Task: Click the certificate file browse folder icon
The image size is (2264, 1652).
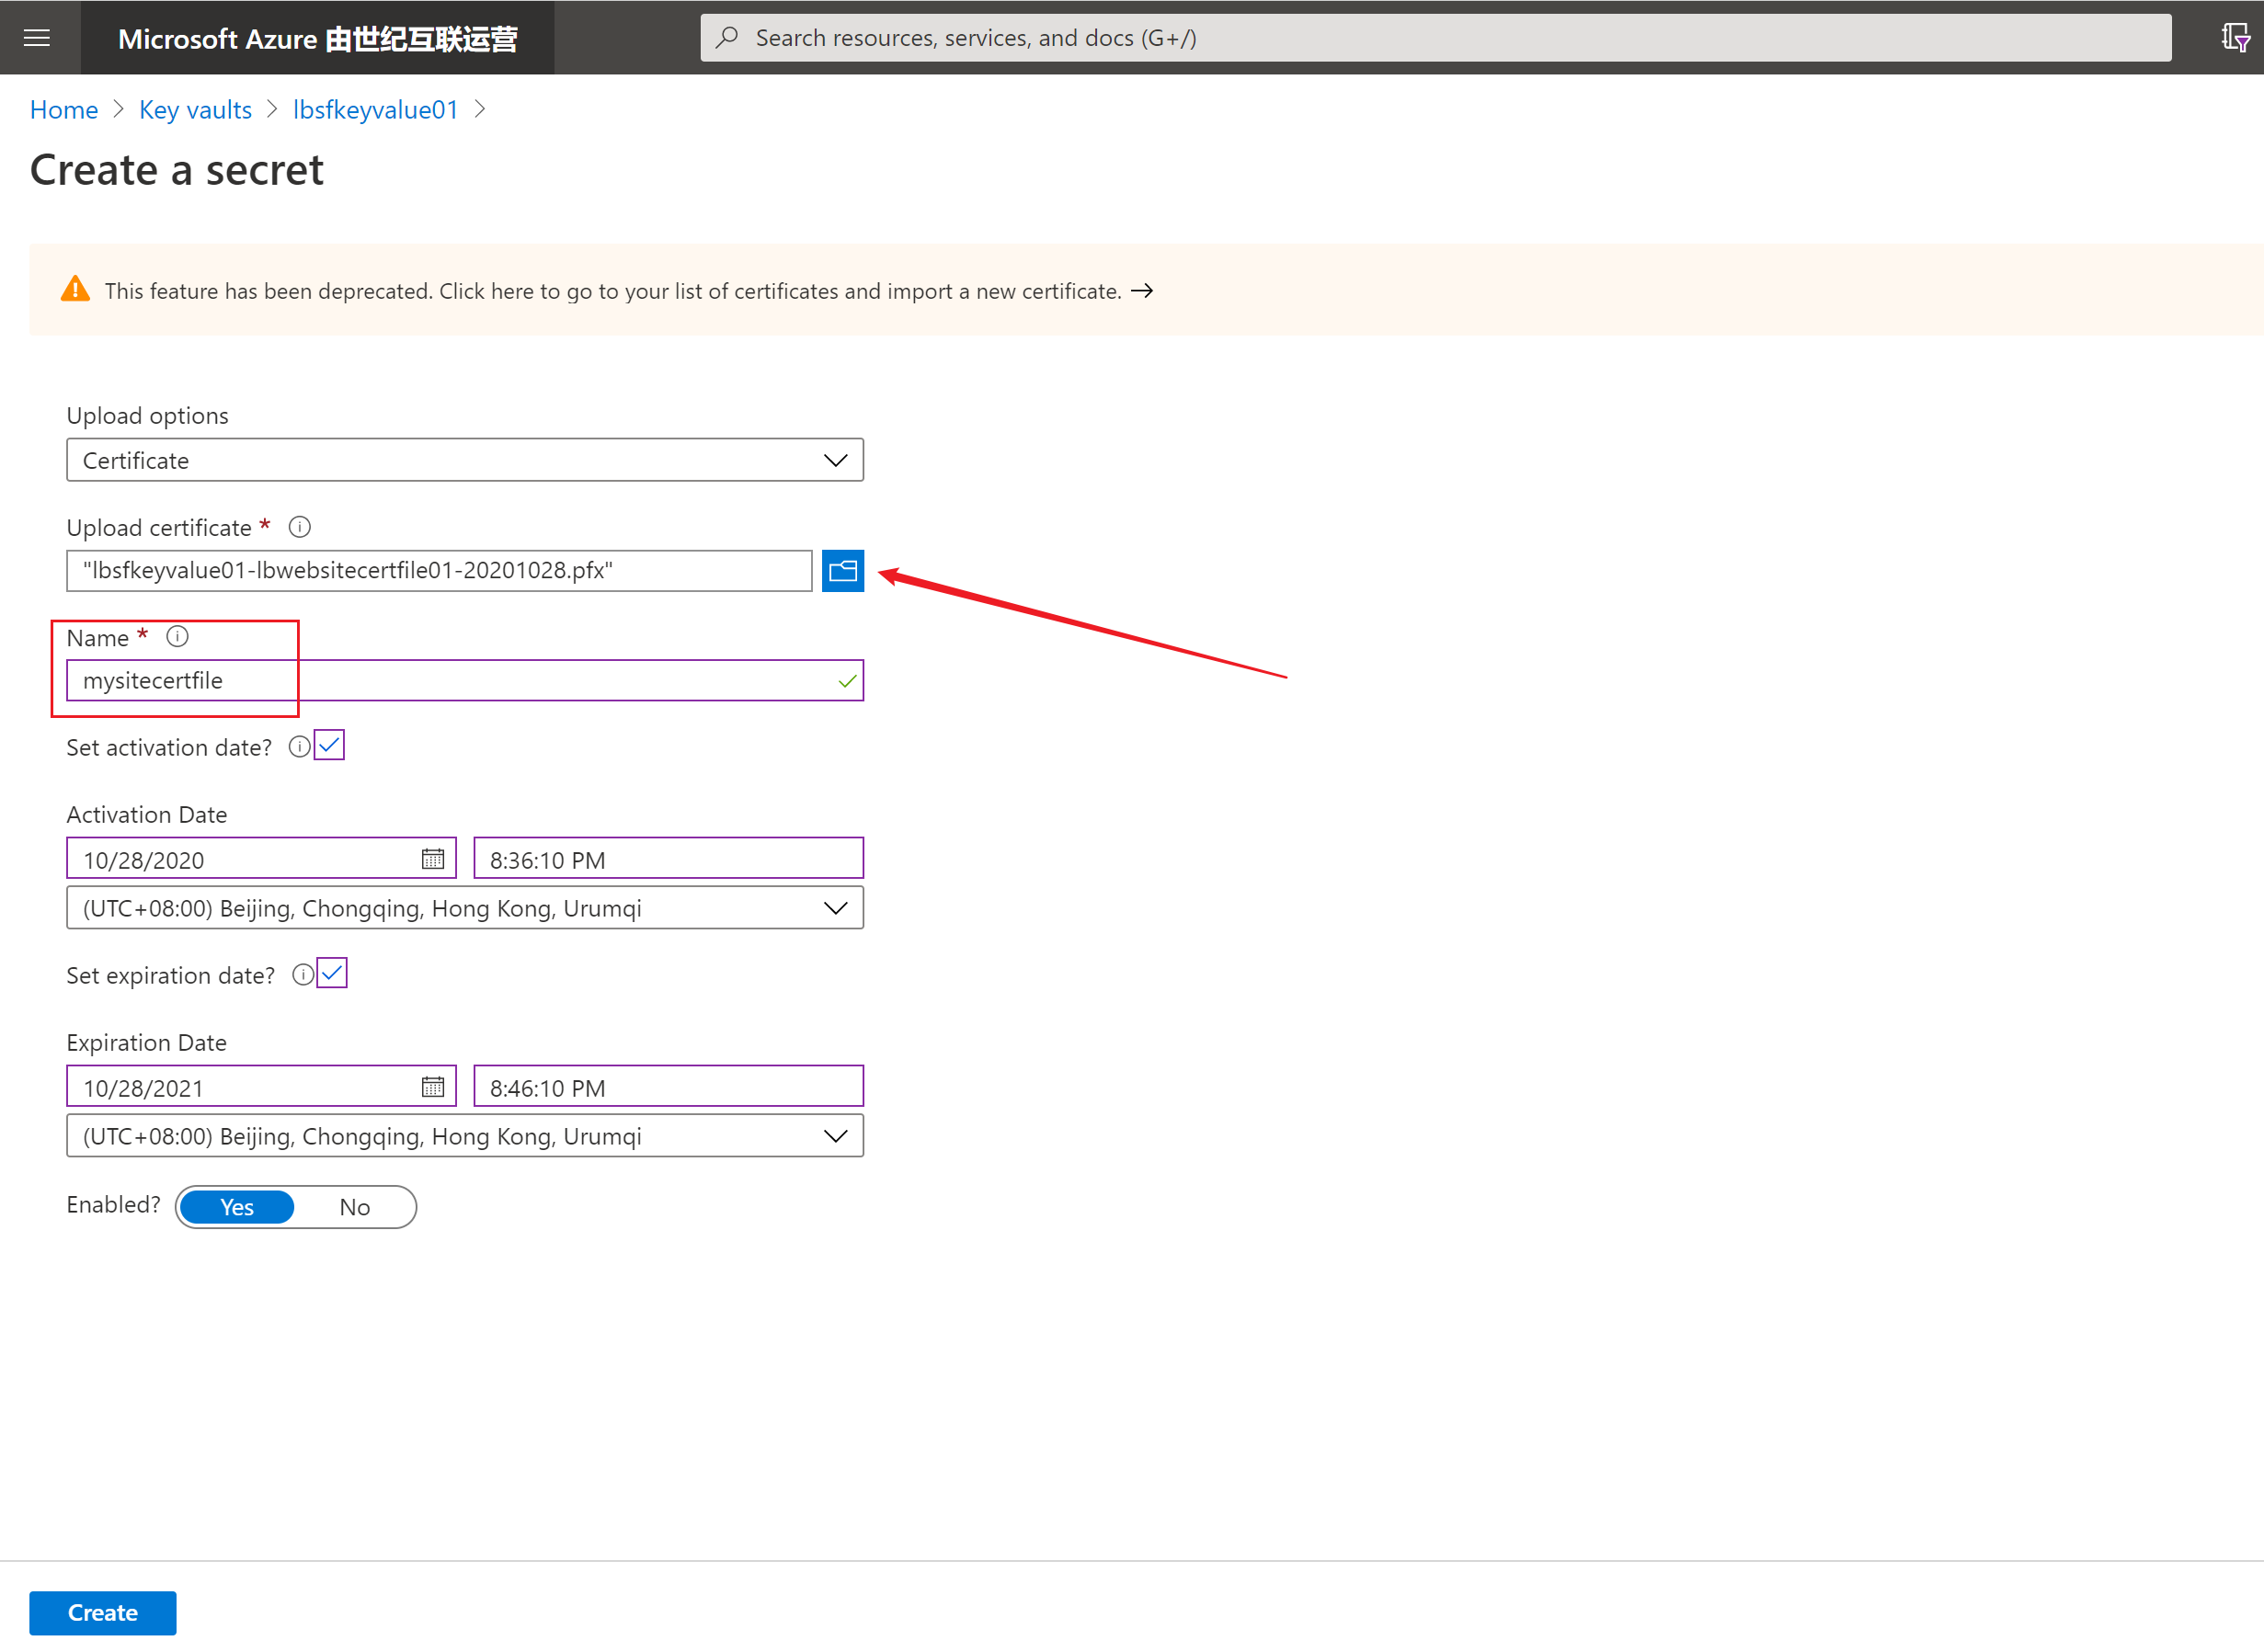Action: point(842,571)
